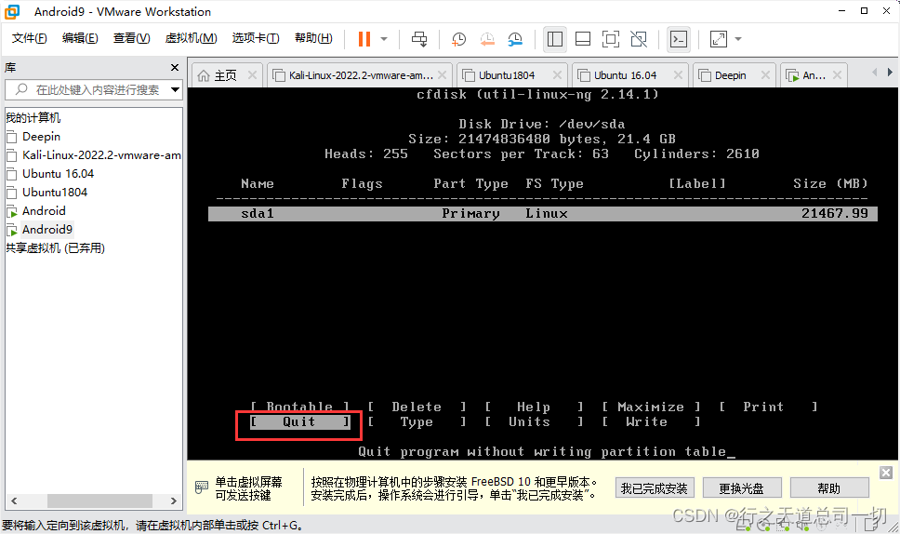900x534 pixels.
Task: Open the power options dropdown arrow
Action: pyautogui.click(x=384, y=39)
